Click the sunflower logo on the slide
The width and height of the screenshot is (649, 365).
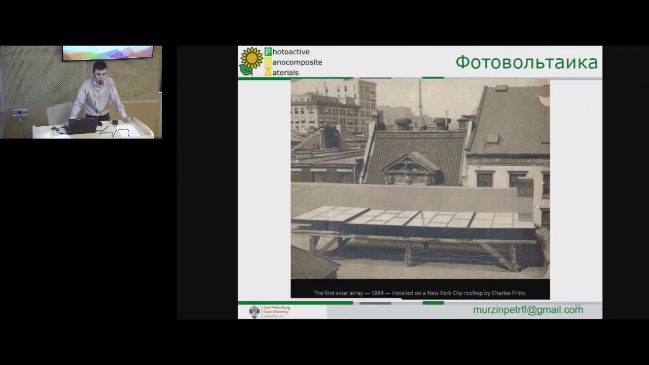point(251,61)
